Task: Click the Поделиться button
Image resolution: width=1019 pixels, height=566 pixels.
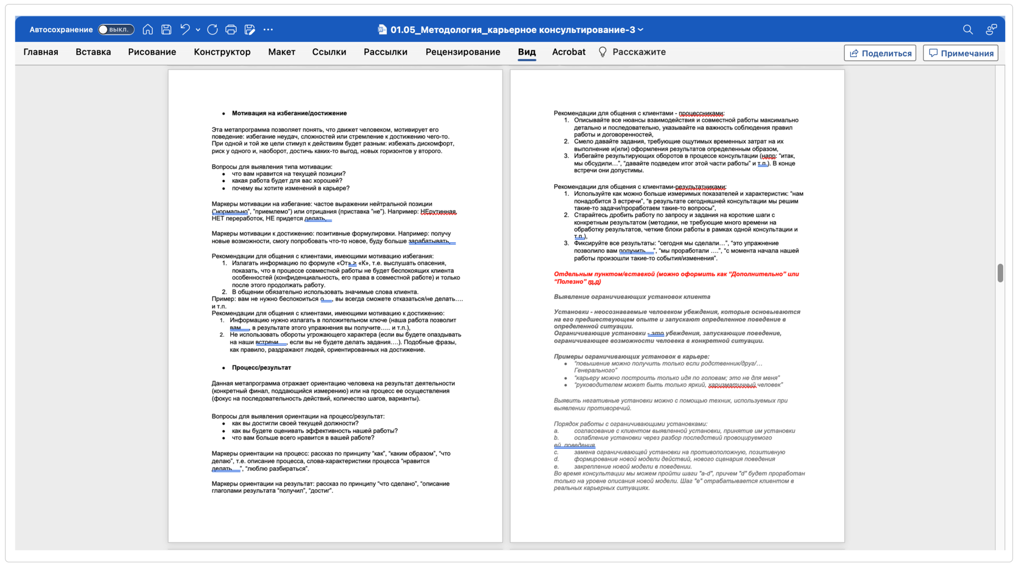Action: point(880,53)
